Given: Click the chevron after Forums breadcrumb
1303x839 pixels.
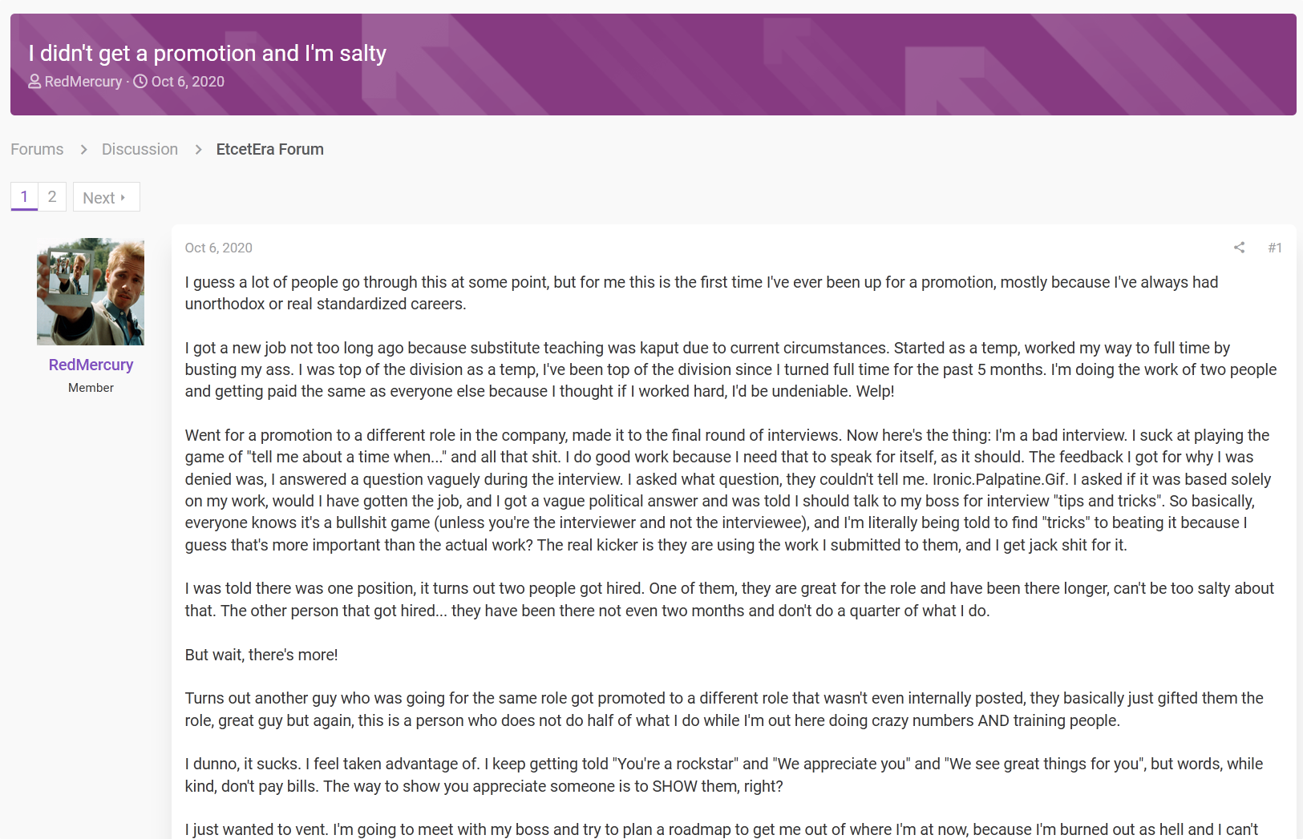Looking at the screenshot, I should tap(83, 150).
